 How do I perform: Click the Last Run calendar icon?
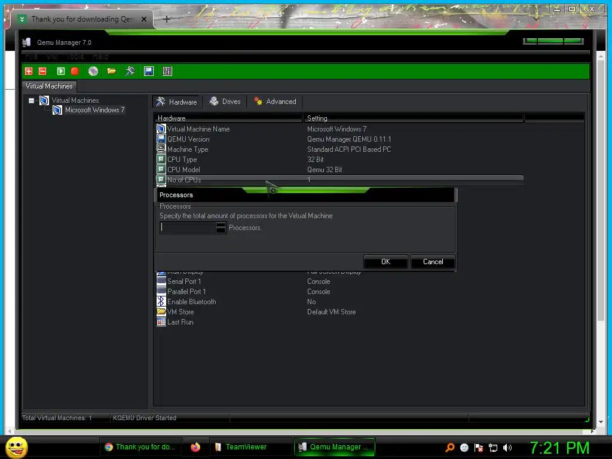point(161,322)
